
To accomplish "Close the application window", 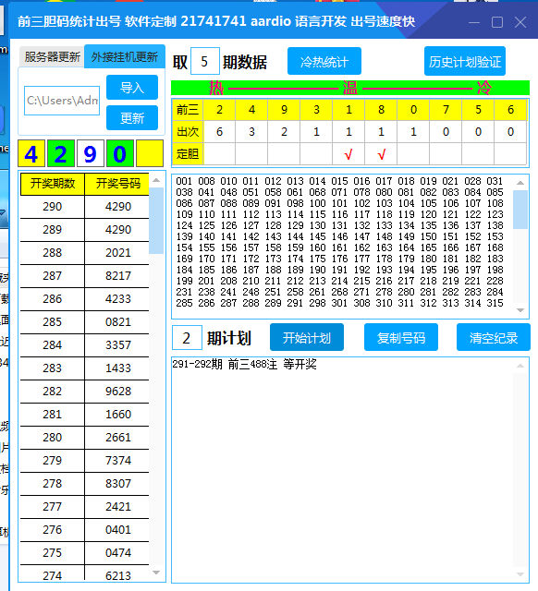I will tap(520, 22).
